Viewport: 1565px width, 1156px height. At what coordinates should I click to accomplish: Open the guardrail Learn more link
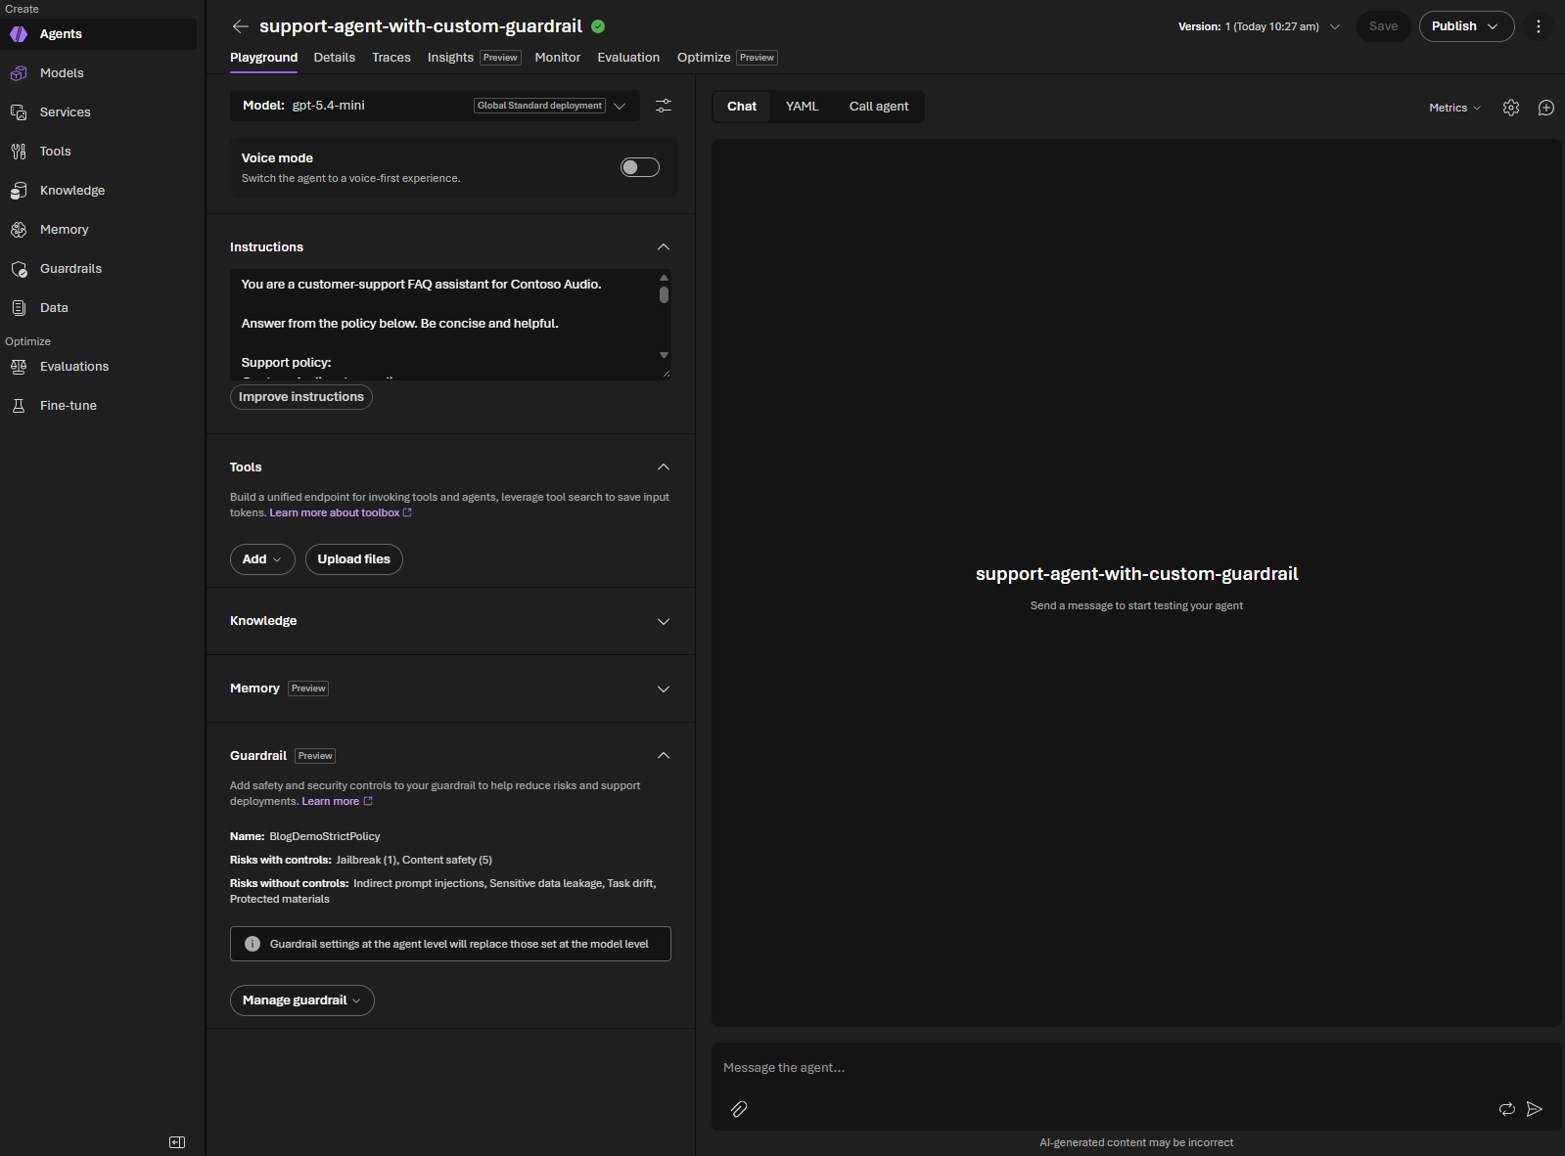coord(337,801)
